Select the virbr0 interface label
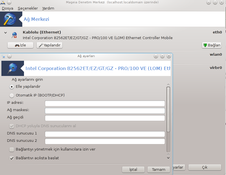The image size is (226, 175). [216, 68]
